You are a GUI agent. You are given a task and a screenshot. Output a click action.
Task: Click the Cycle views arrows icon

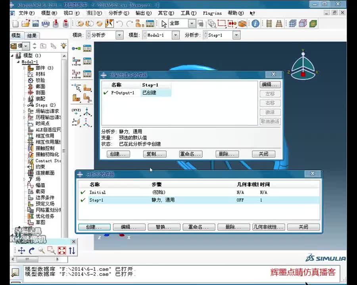[x=72, y=251]
